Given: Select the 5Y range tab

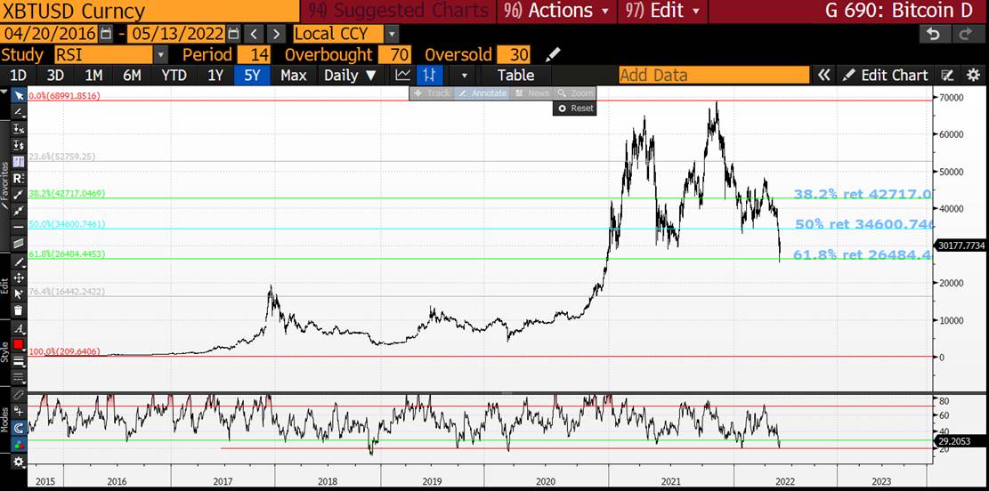Looking at the screenshot, I should tap(252, 76).
